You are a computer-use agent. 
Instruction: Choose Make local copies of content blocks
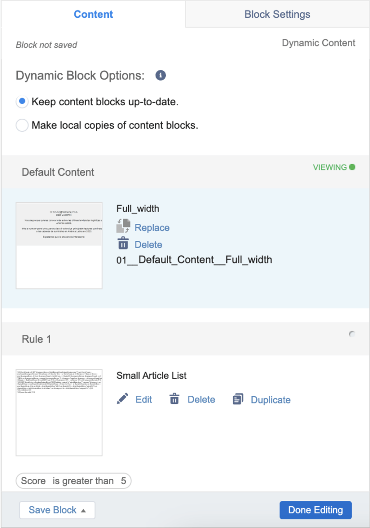pos(22,125)
